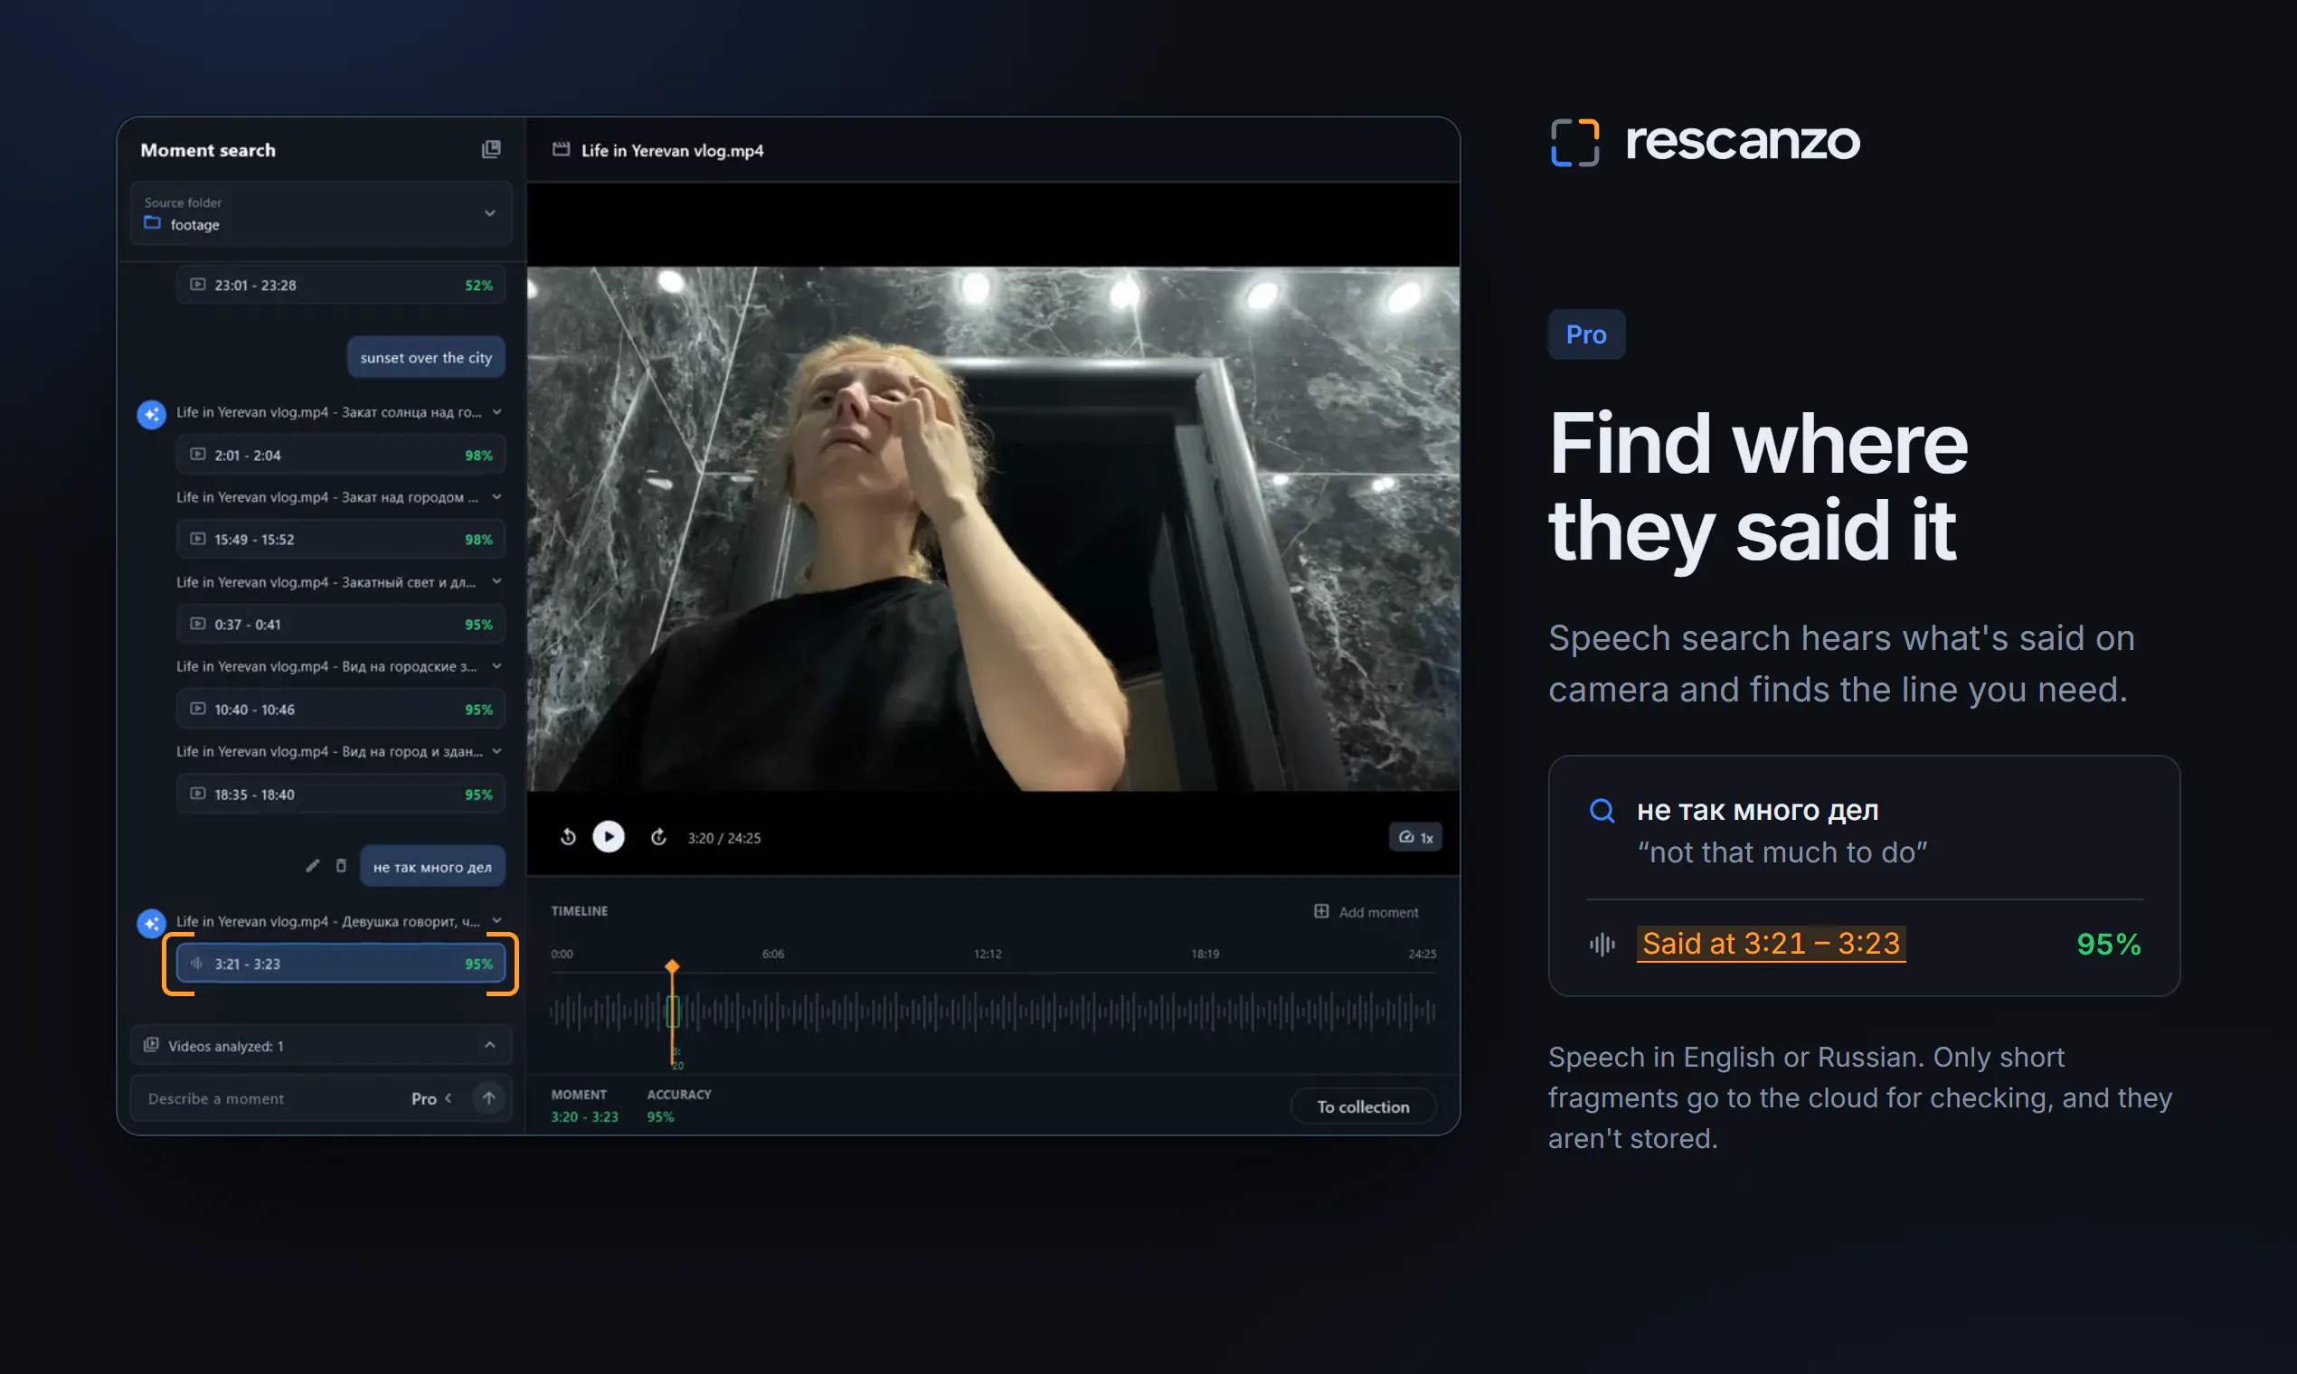The width and height of the screenshot is (2297, 1374).
Task: Click the timeline waveform track near 12:12
Action: click(988, 1012)
